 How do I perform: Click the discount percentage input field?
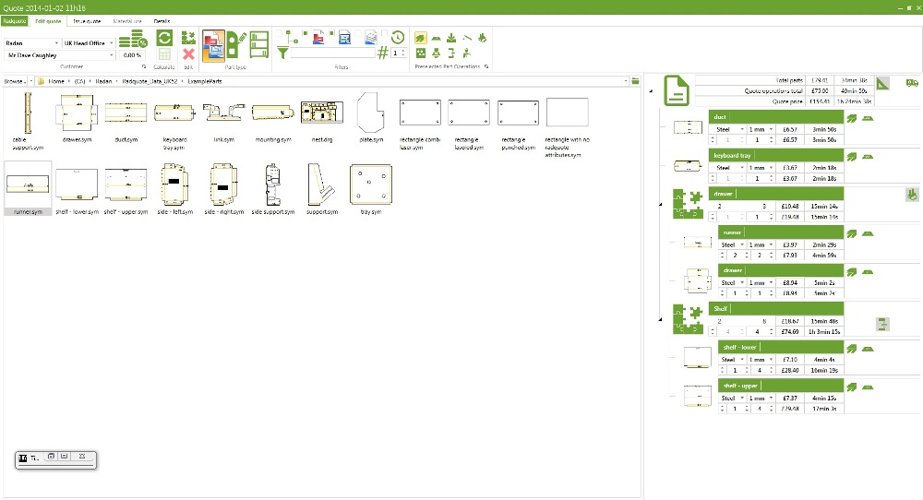tap(132, 55)
